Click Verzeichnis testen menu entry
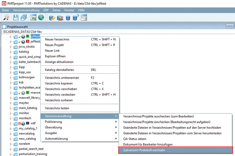 (x=80, y=108)
